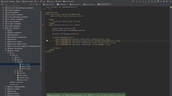The height and width of the screenshot is (96, 172).
Task: Click the Project panel vertical scrollbar
Action: pyautogui.click(x=41, y=41)
